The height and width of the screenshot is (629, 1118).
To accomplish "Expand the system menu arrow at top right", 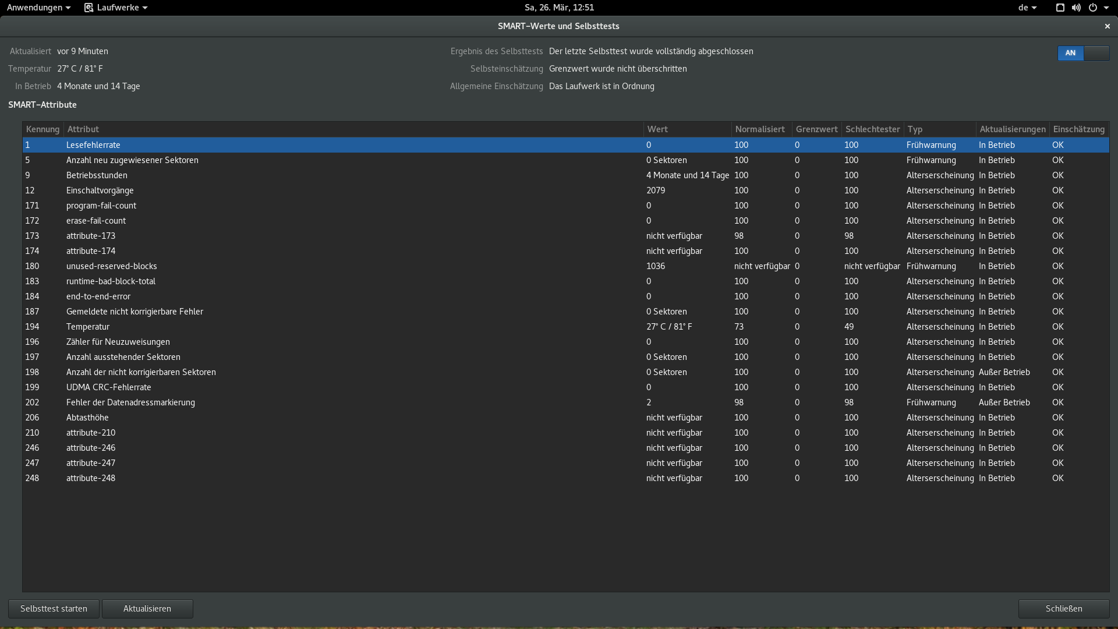I will (x=1106, y=8).
